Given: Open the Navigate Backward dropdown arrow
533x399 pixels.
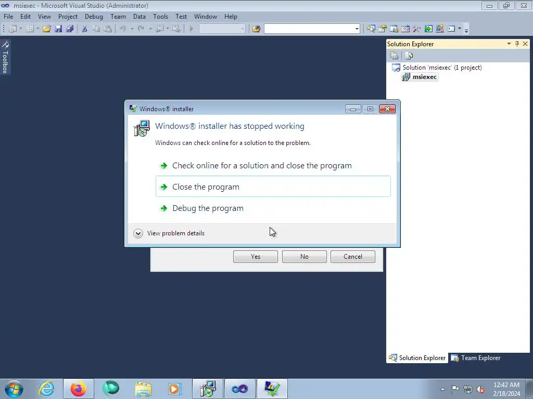Looking at the screenshot, I should [x=168, y=29].
